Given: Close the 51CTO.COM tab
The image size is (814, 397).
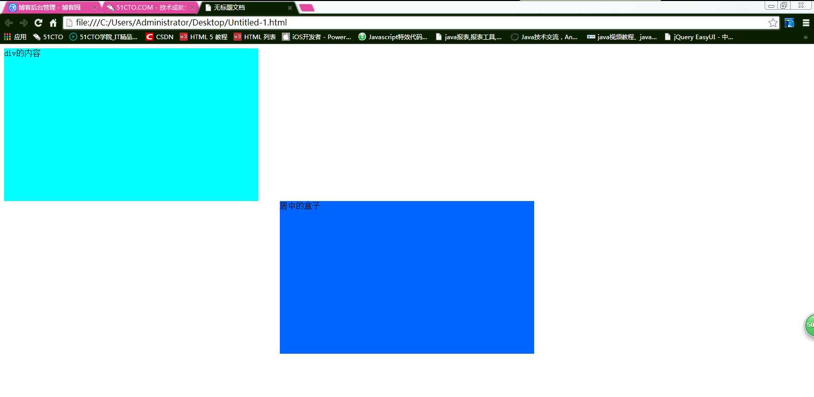Looking at the screenshot, I should [192, 8].
